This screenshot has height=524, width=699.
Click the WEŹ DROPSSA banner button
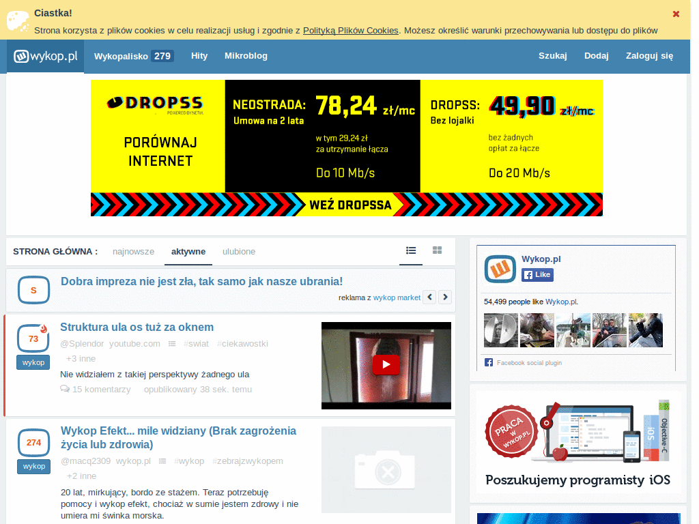point(350,205)
